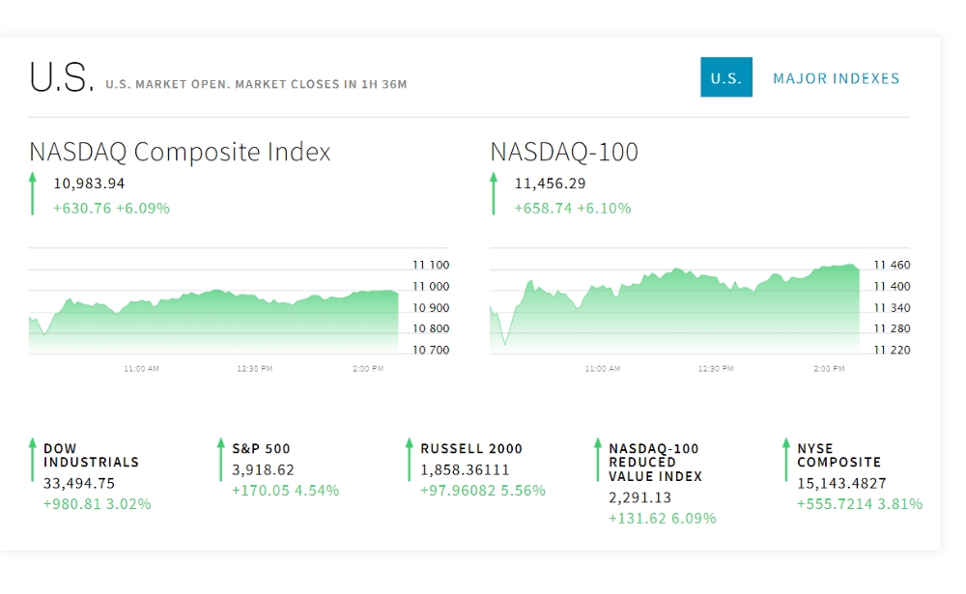Click the Russell 2000 up arrow icon
The width and height of the screenshot is (966, 594).
point(409,459)
